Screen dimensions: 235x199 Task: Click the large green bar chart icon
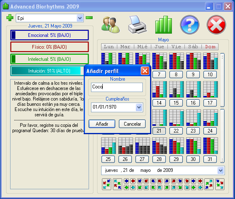pos(163,25)
